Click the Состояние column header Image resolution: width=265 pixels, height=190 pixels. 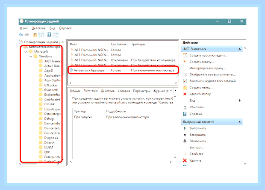(x=119, y=44)
